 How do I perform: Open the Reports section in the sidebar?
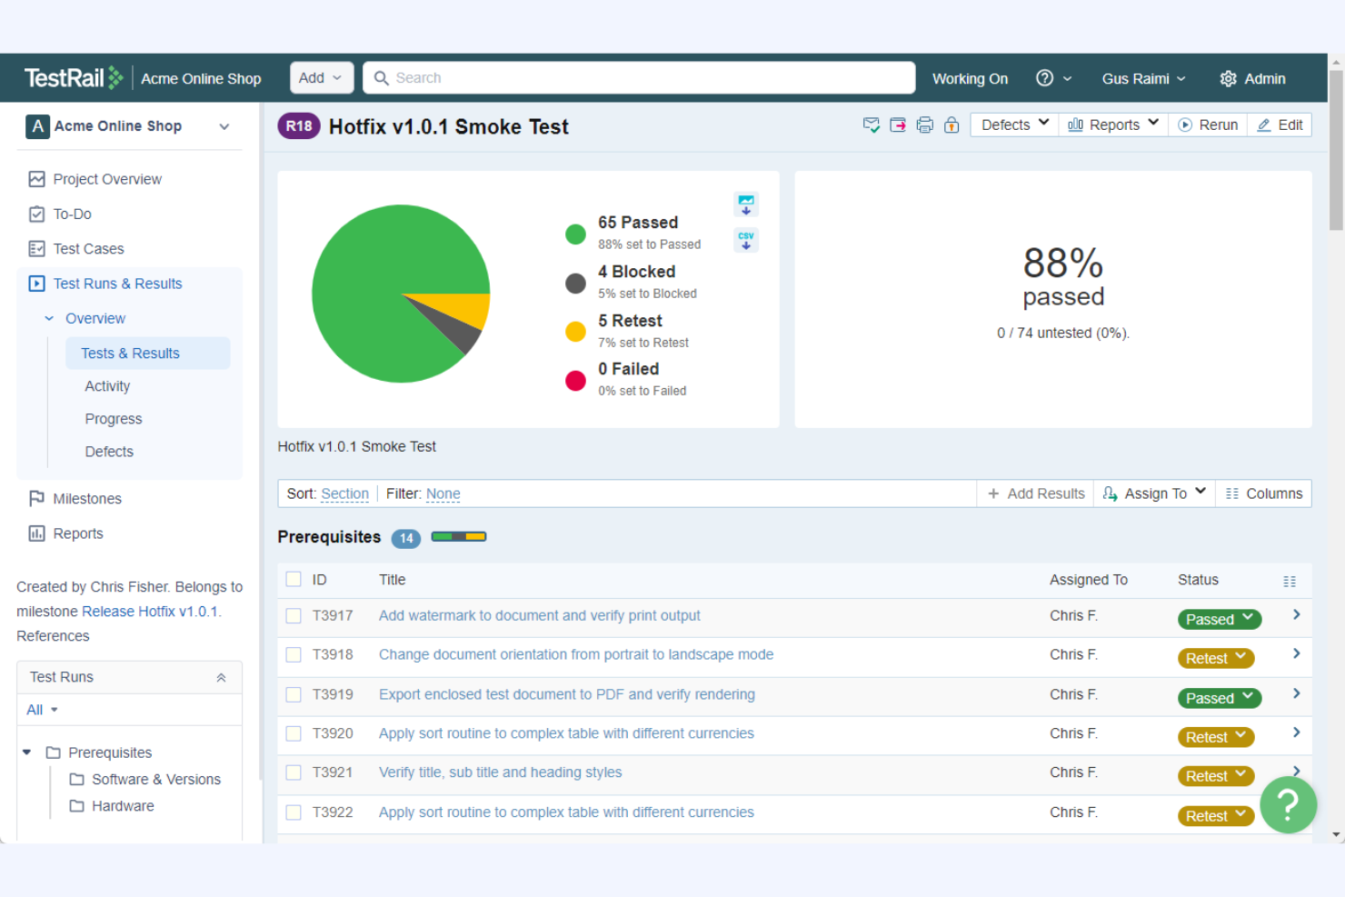point(77,533)
